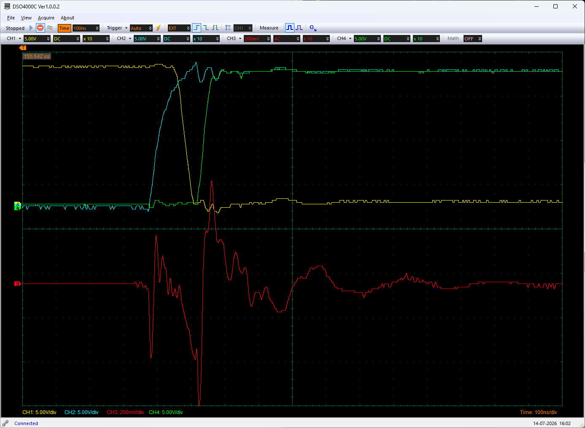Click the orange trigger position T marker

click(x=23, y=48)
